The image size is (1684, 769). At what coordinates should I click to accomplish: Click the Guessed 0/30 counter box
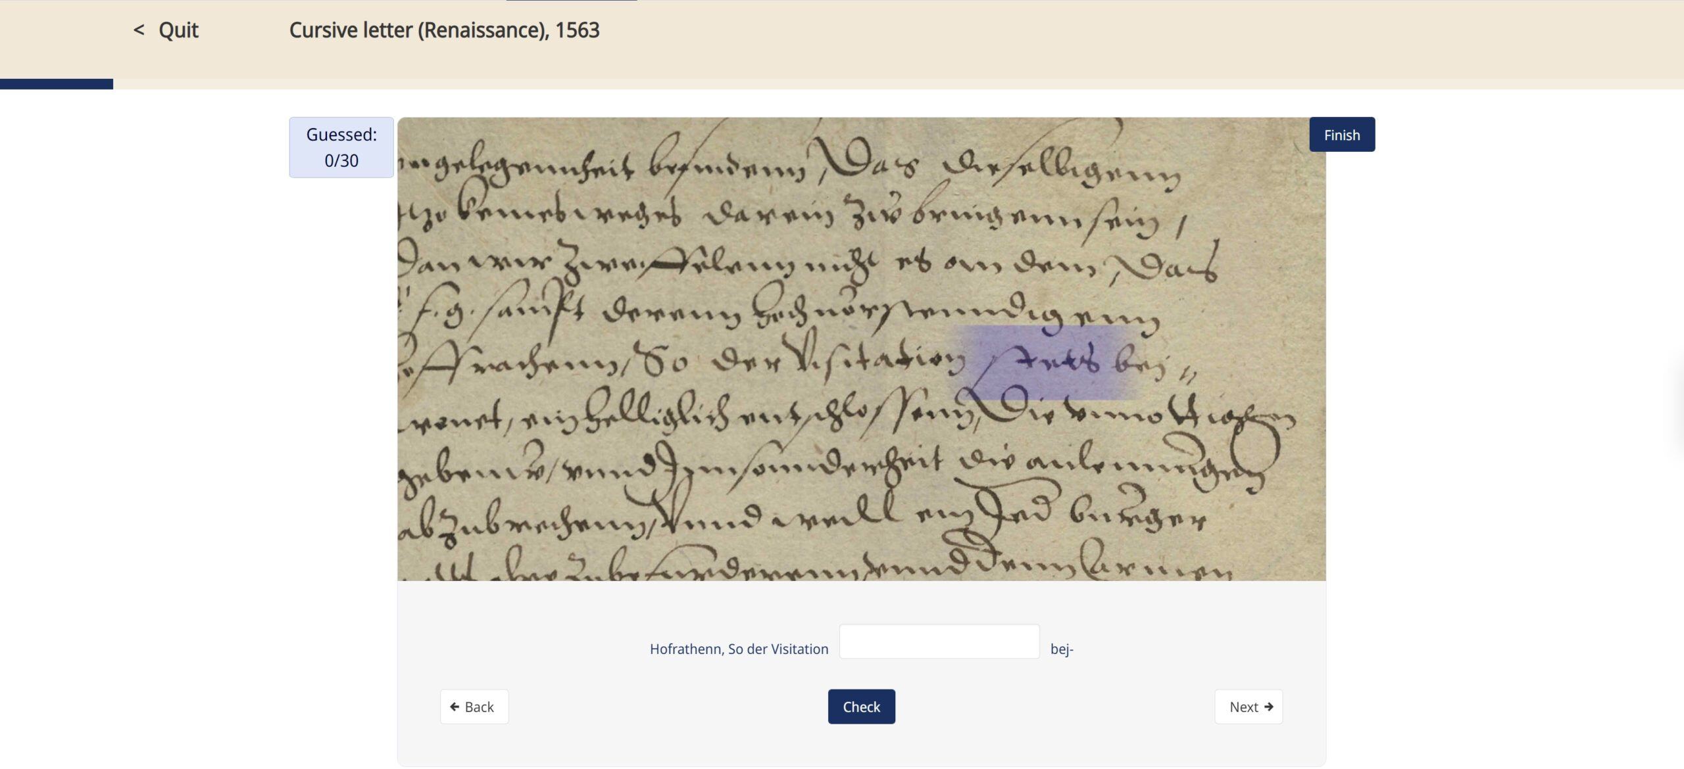point(341,147)
